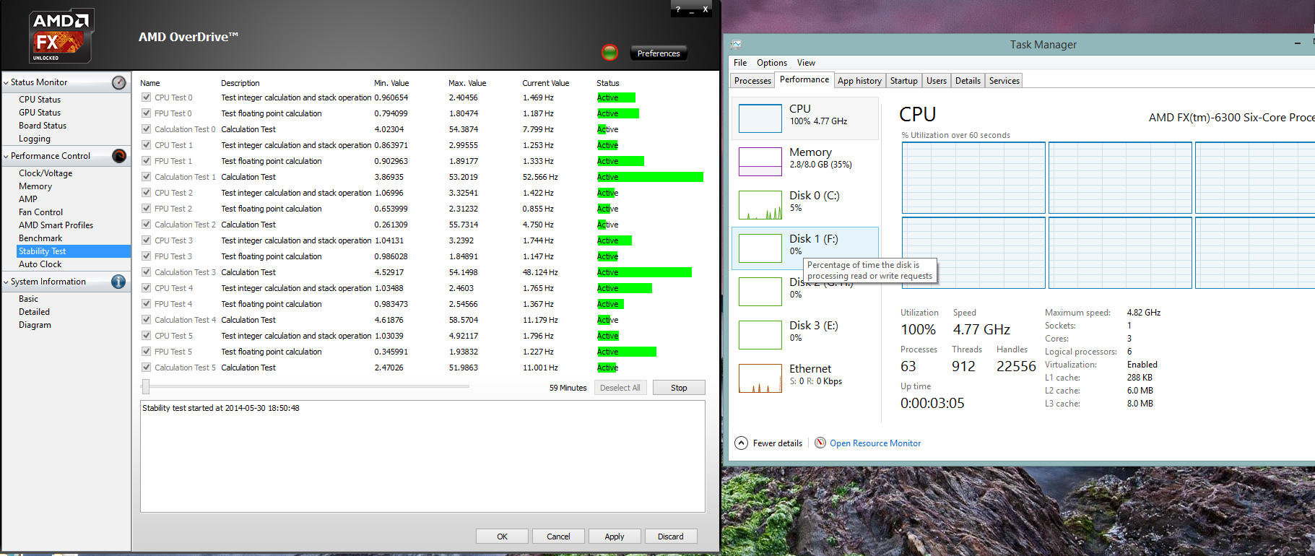The width and height of the screenshot is (1315, 556).
Task: Click inside the stability test log box
Action: [422, 456]
